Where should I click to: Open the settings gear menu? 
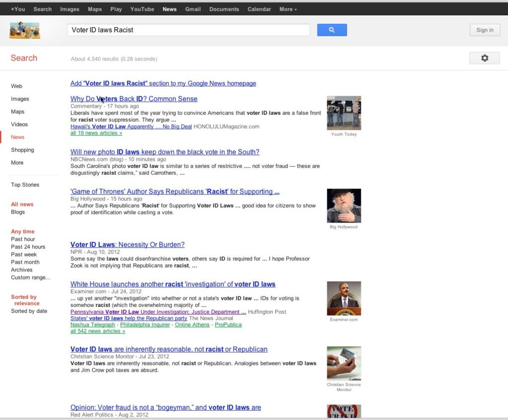click(x=484, y=58)
